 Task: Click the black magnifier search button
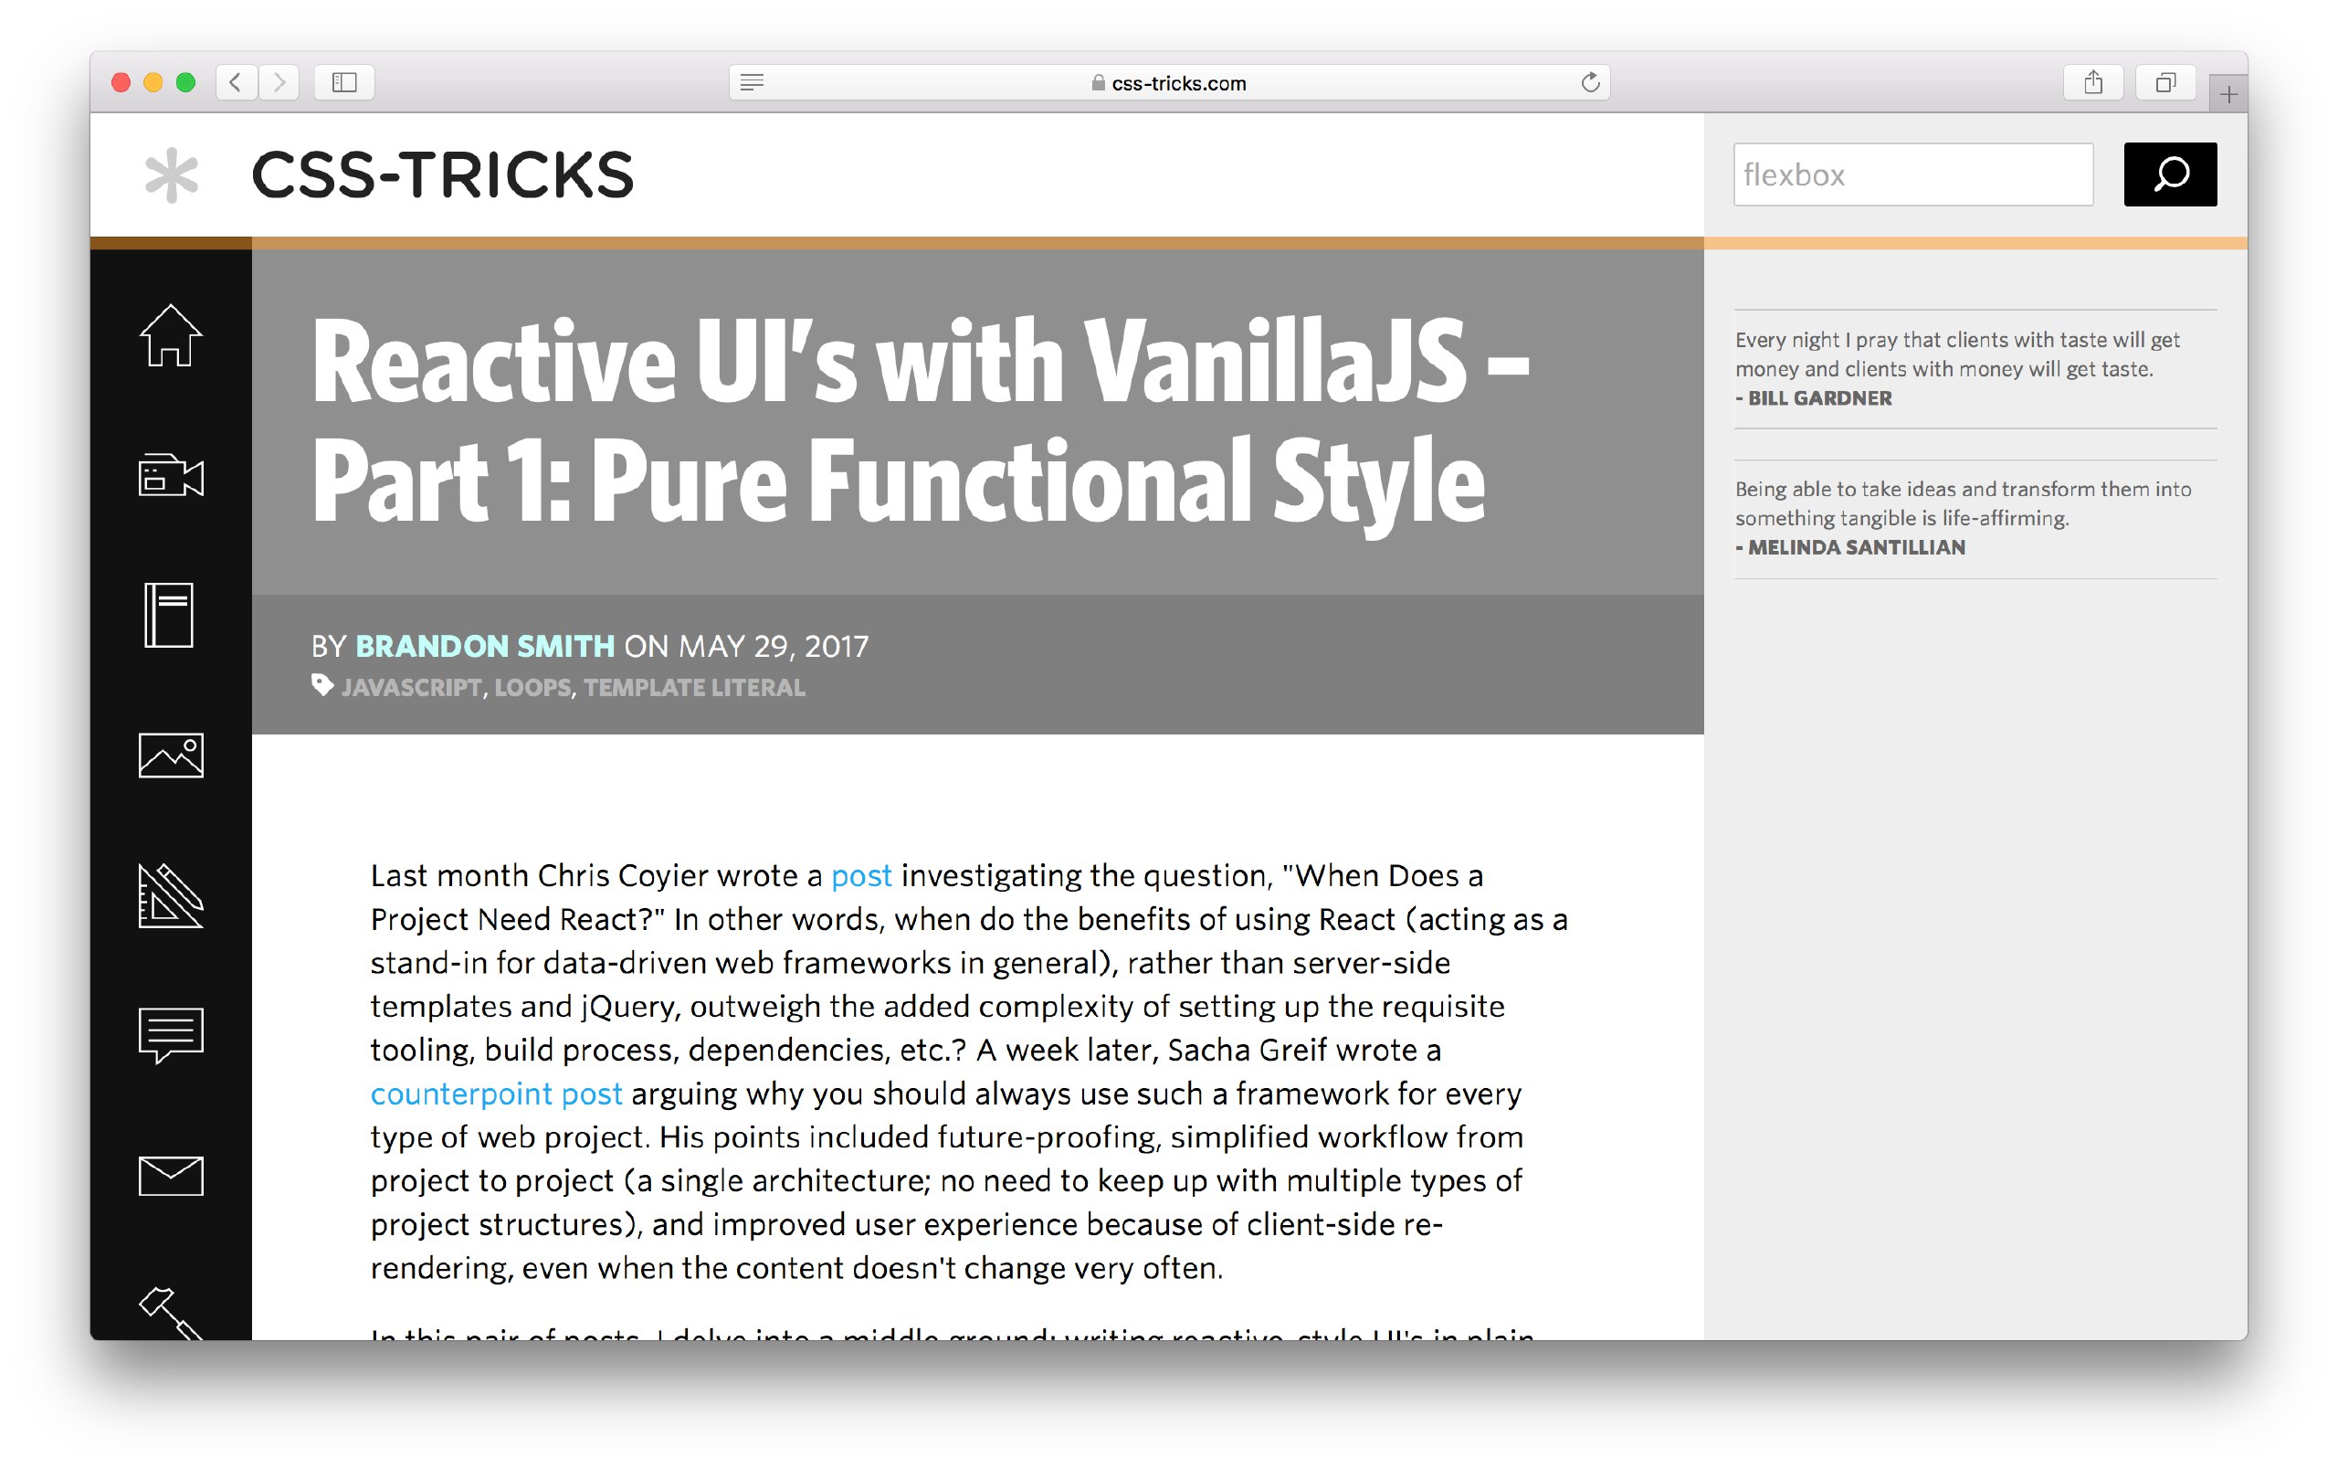point(2170,174)
